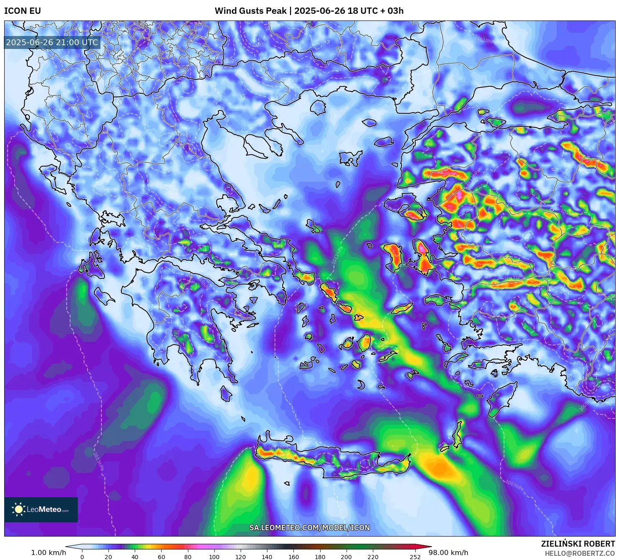The height and width of the screenshot is (560, 619).
Task: Click the LeoMeteo sun logo icon
Action: (18, 509)
